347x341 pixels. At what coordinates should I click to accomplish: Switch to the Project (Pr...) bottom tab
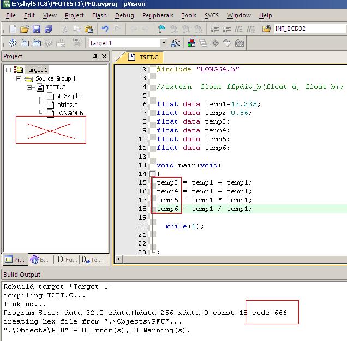pyautogui.click(x=15, y=260)
